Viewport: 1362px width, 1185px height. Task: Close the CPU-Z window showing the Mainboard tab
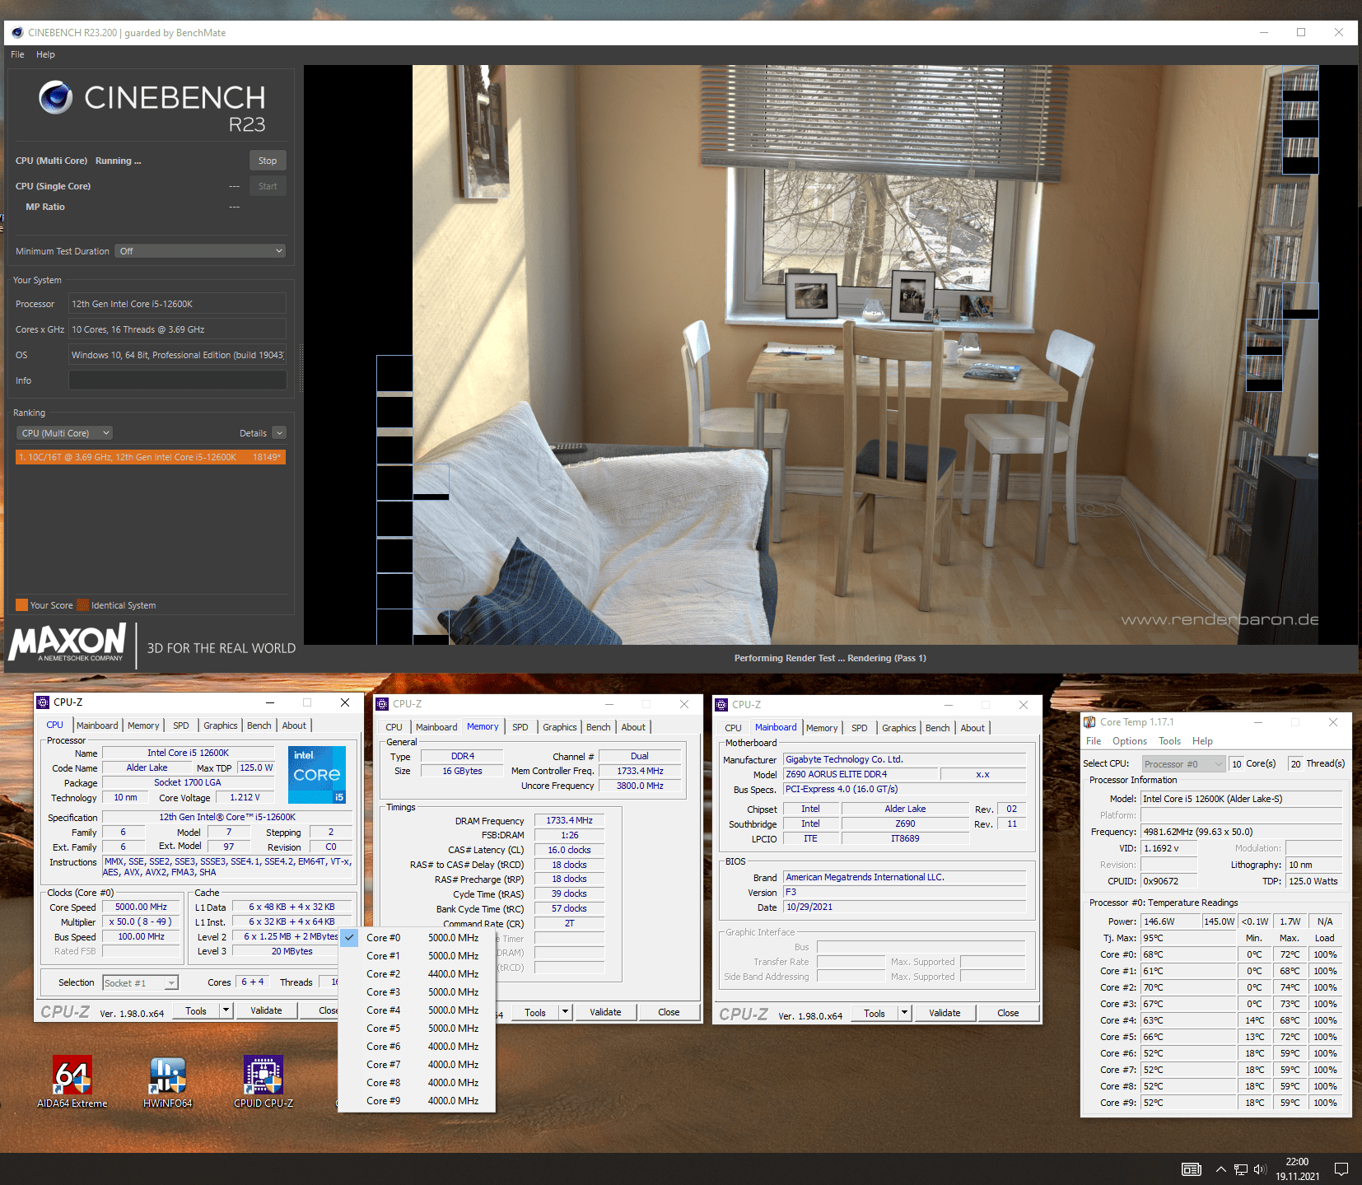tap(1024, 705)
